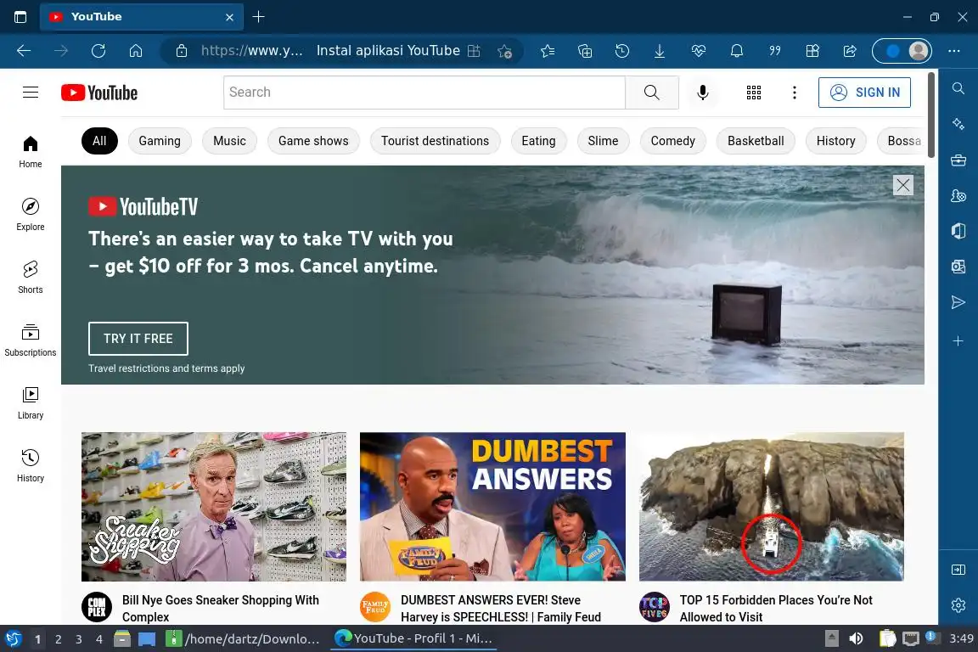Open Edge browser essentials heart icon
The width and height of the screenshot is (978, 652).
[x=699, y=51]
